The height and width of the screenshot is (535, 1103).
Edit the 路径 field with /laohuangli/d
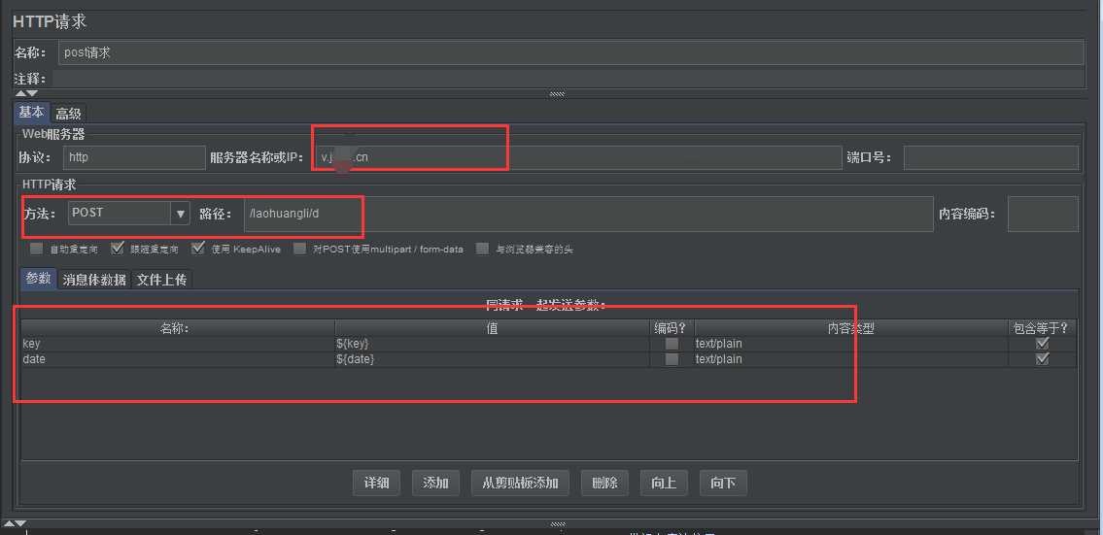pyautogui.click(x=588, y=214)
